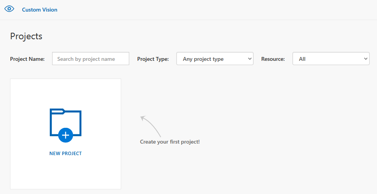
Task: Click the 'Create your first project!' hint text
Action: click(170, 142)
